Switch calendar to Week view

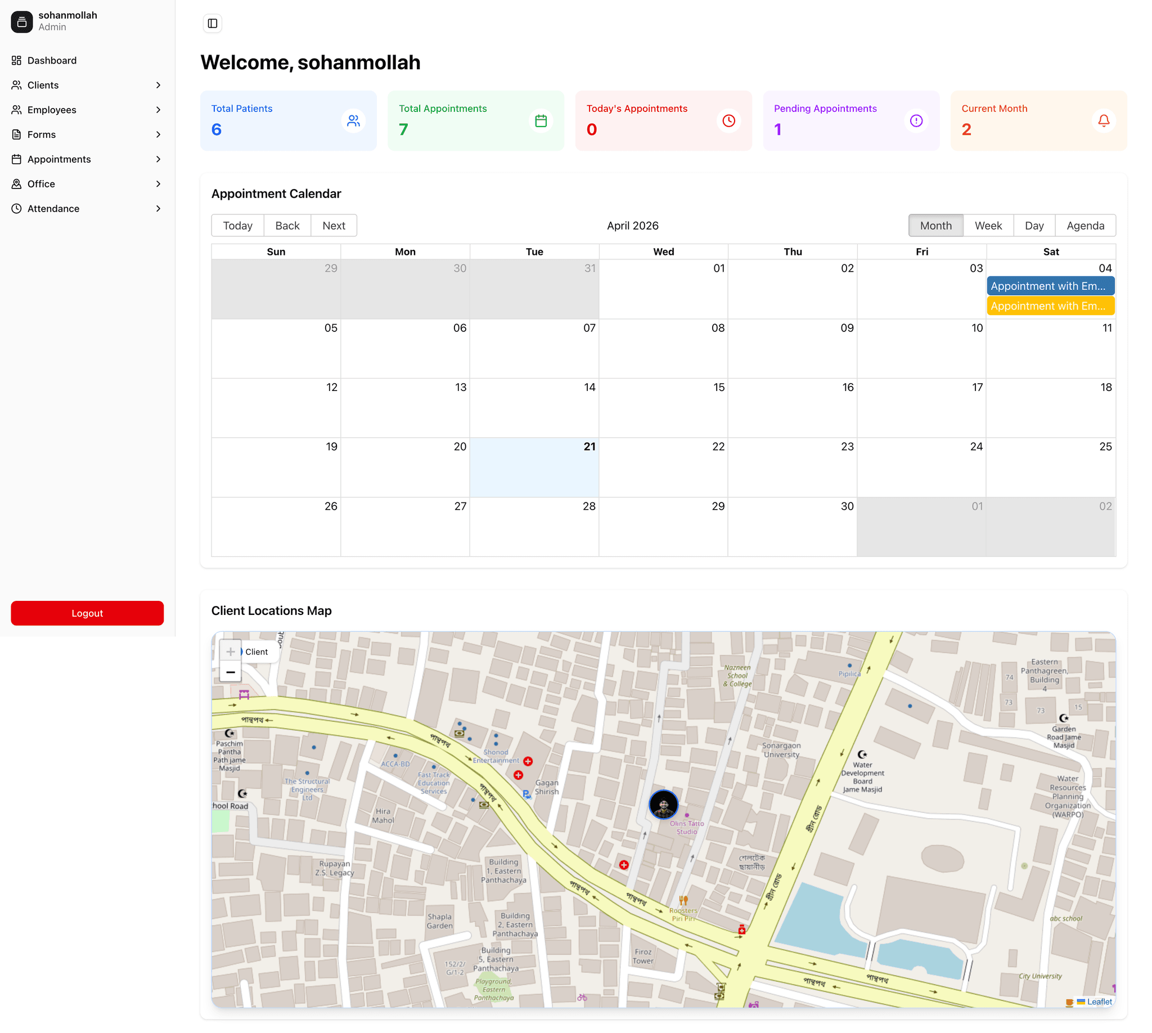point(987,225)
